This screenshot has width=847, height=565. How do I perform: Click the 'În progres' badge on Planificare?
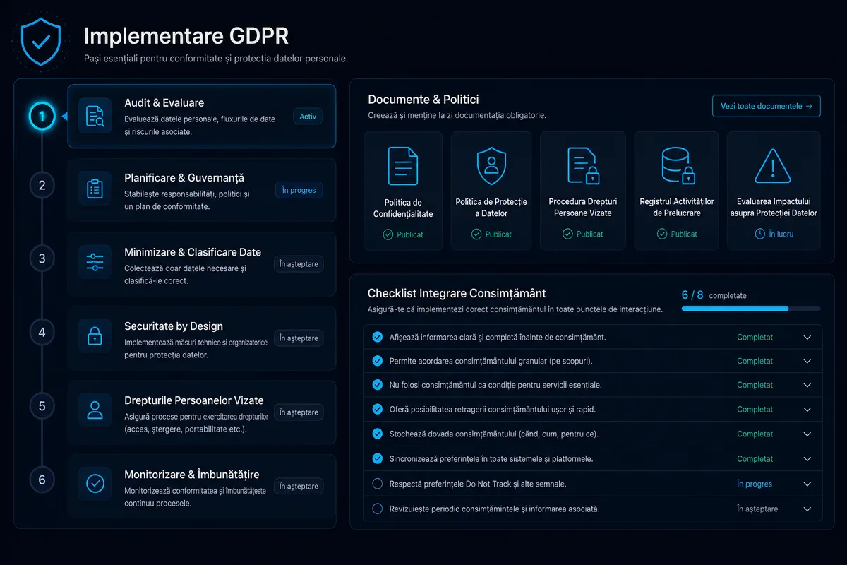click(x=299, y=190)
